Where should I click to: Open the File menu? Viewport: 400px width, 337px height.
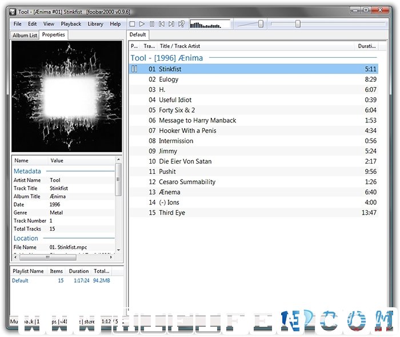17,24
